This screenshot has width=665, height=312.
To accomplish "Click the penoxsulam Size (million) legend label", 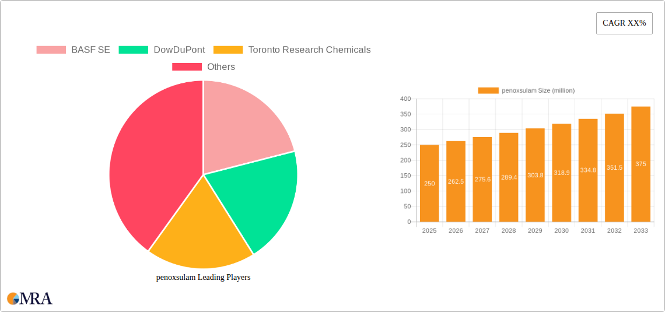I will pos(538,91).
